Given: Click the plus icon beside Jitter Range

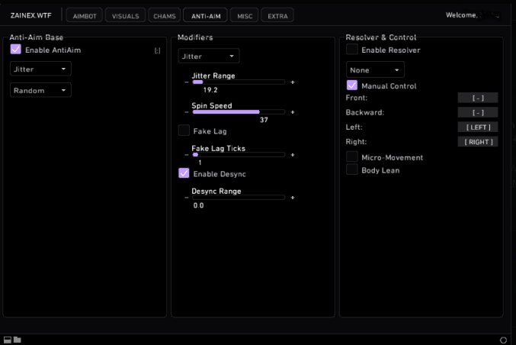Looking at the screenshot, I should pyautogui.click(x=293, y=82).
